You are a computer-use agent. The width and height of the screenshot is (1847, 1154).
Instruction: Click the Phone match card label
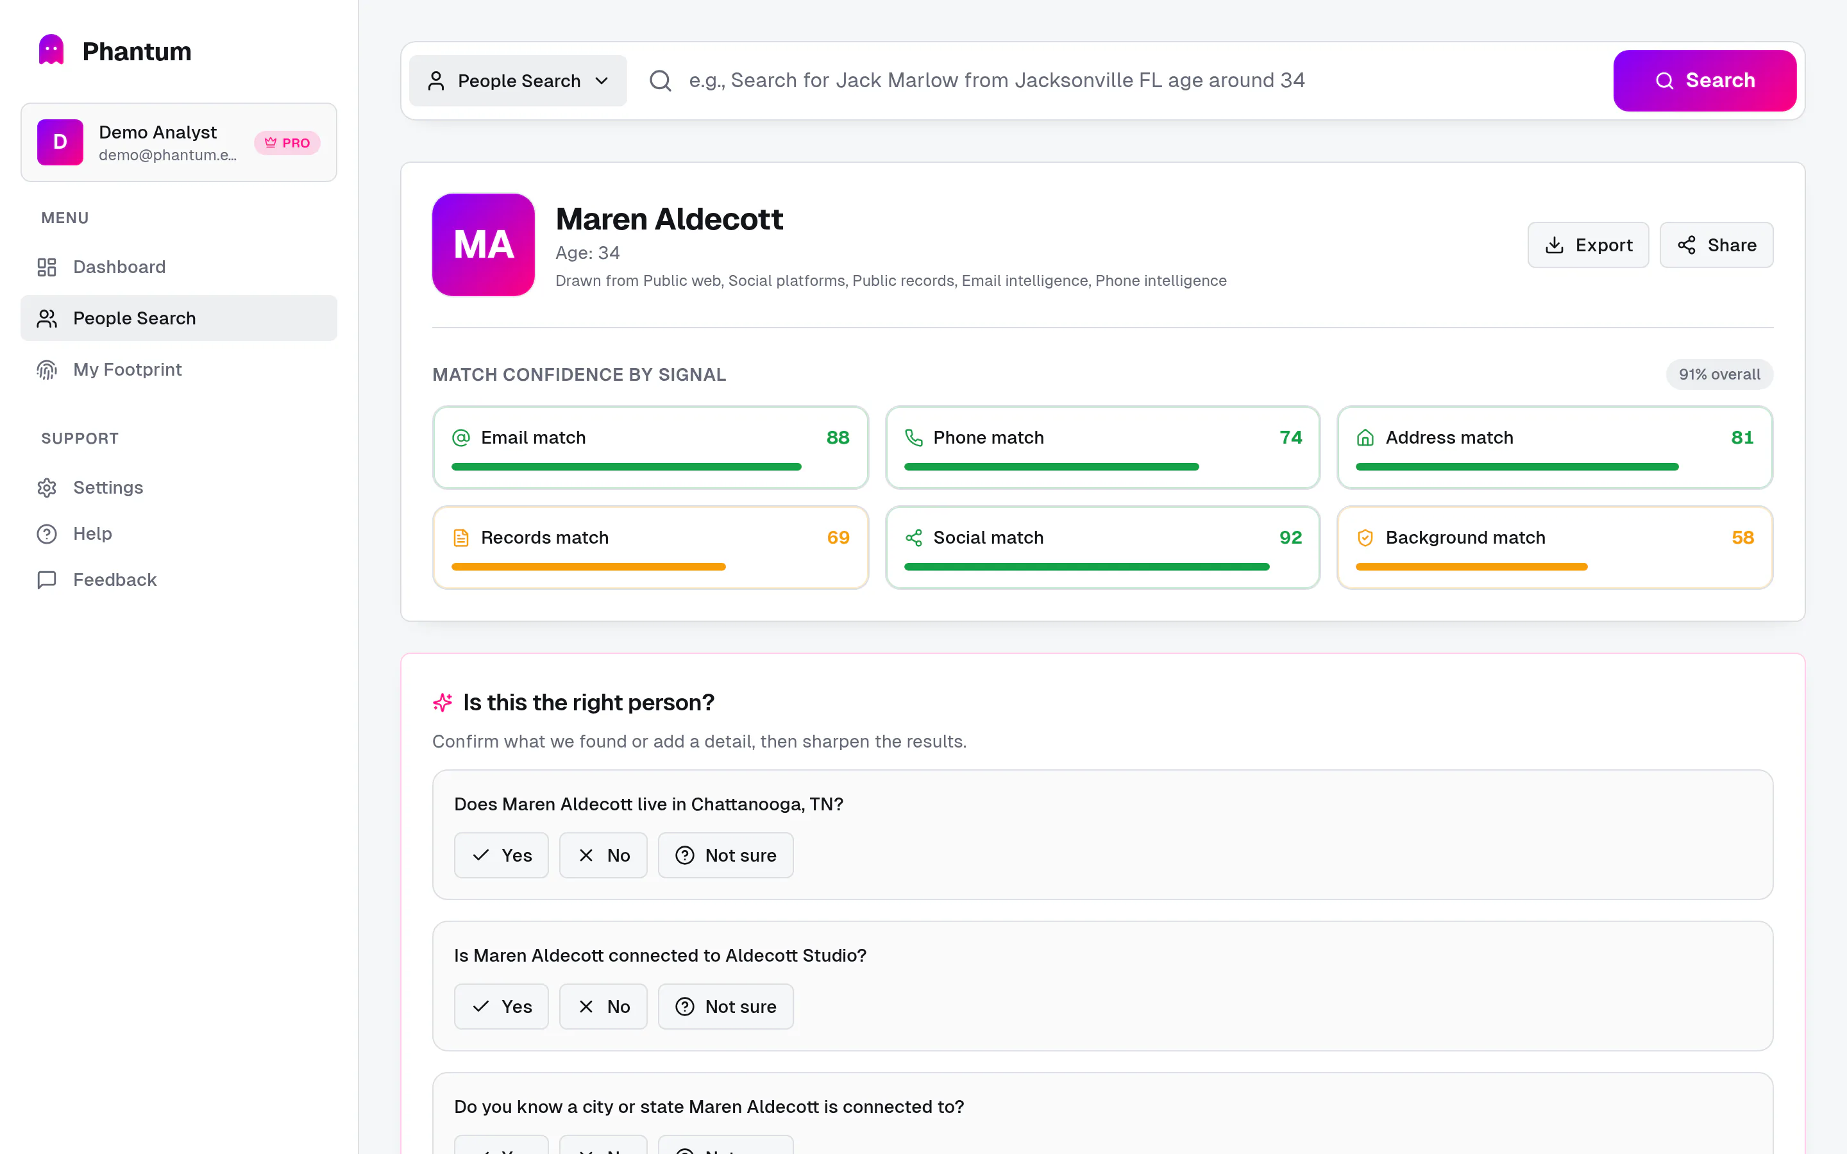988,437
